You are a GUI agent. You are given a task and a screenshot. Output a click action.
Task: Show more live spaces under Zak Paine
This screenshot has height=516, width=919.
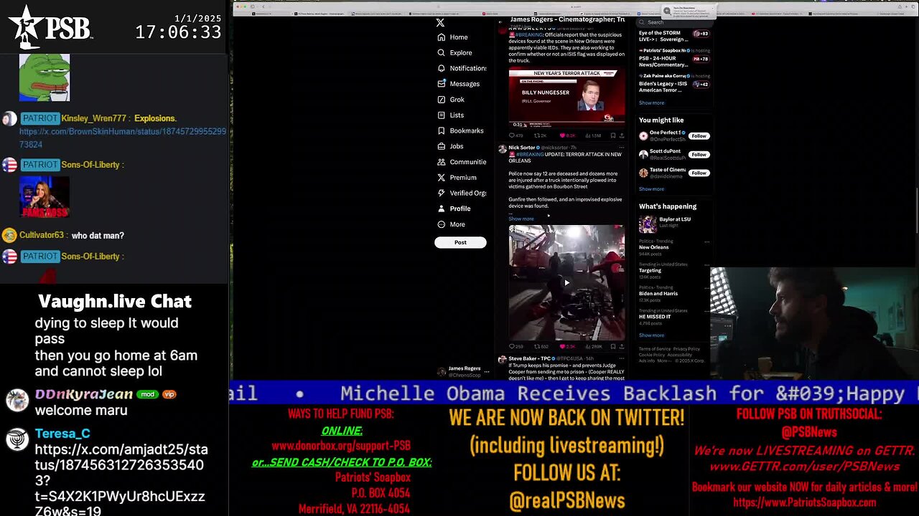point(651,103)
